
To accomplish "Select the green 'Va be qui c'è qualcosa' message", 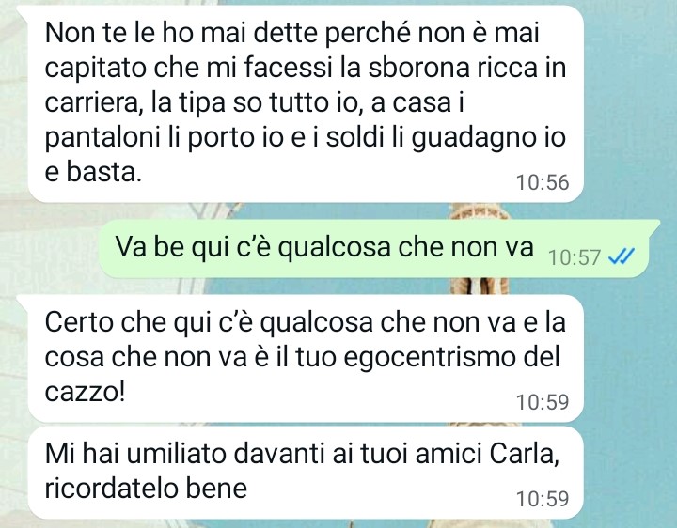I will click(x=374, y=248).
